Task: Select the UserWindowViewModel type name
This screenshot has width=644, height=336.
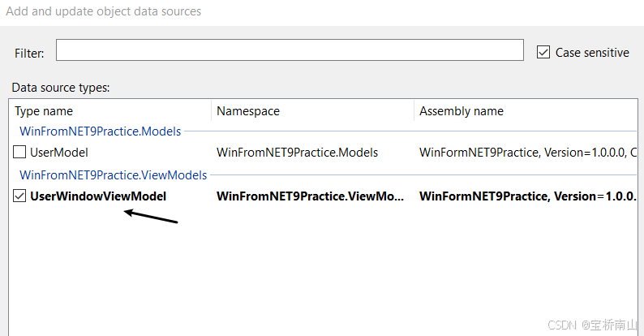Action: point(98,196)
